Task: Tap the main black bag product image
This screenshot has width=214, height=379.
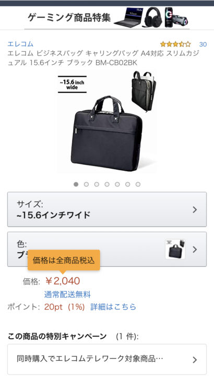Action: (x=107, y=121)
